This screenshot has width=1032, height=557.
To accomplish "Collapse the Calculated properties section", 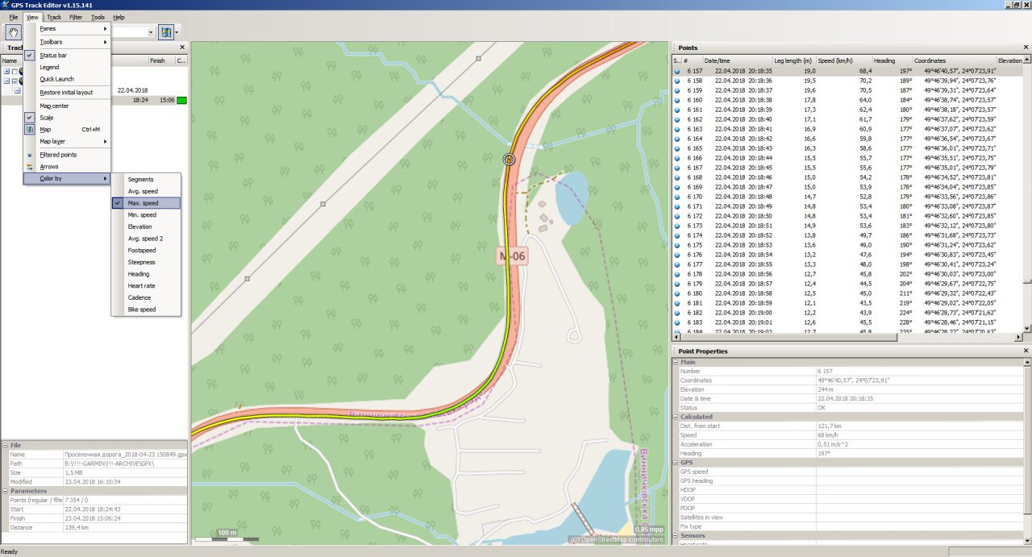I will 676,417.
